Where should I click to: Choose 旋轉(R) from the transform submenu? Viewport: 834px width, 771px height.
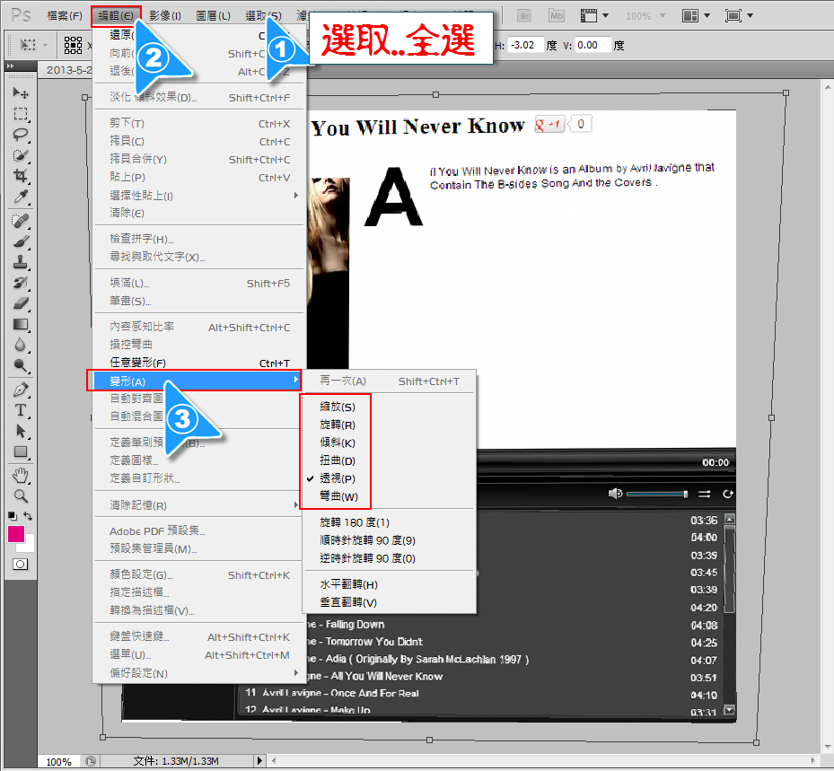338,425
